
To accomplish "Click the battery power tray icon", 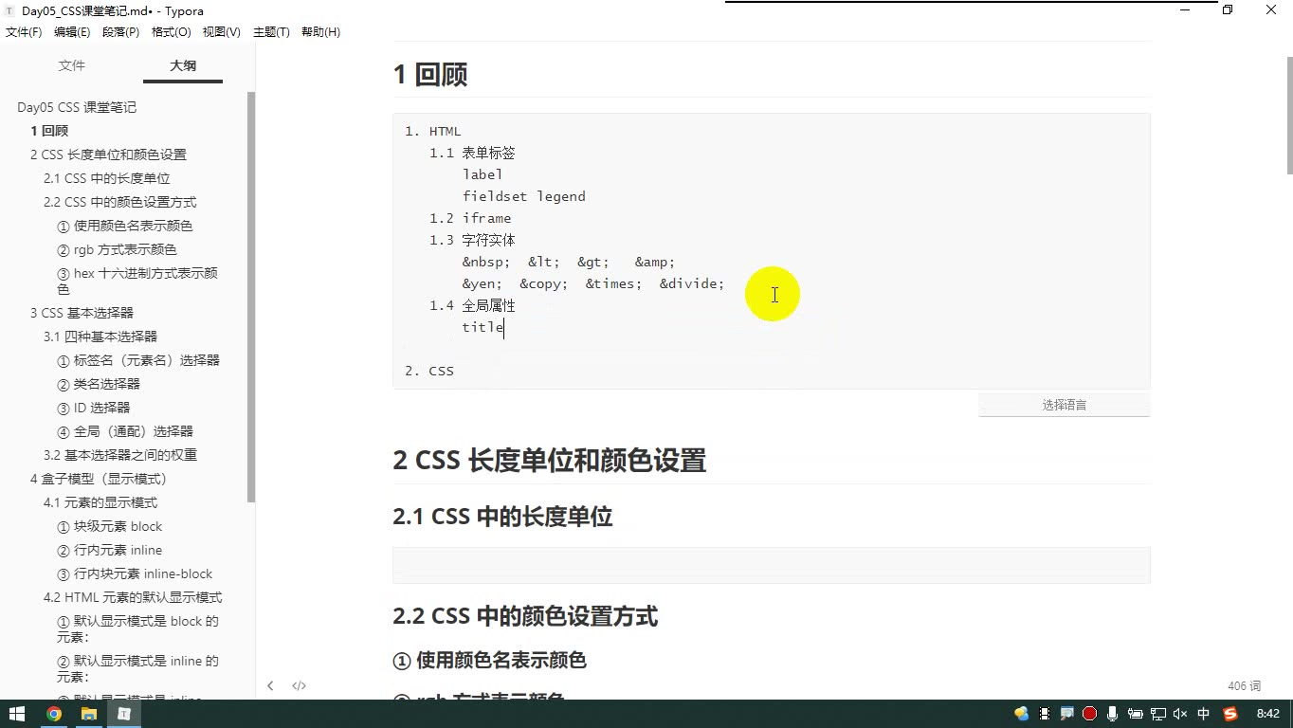I will (x=1135, y=714).
